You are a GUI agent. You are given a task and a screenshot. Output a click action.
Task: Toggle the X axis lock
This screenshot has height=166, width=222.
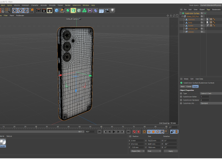coord(15,11)
